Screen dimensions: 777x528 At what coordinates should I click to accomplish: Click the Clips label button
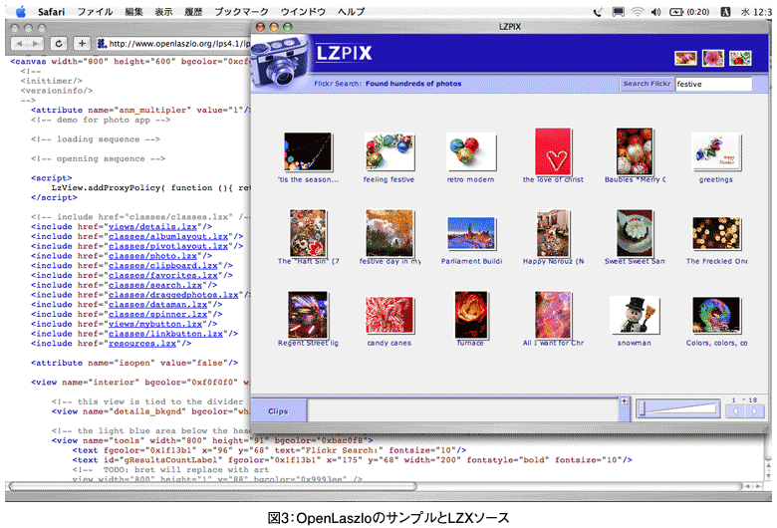click(278, 411)
